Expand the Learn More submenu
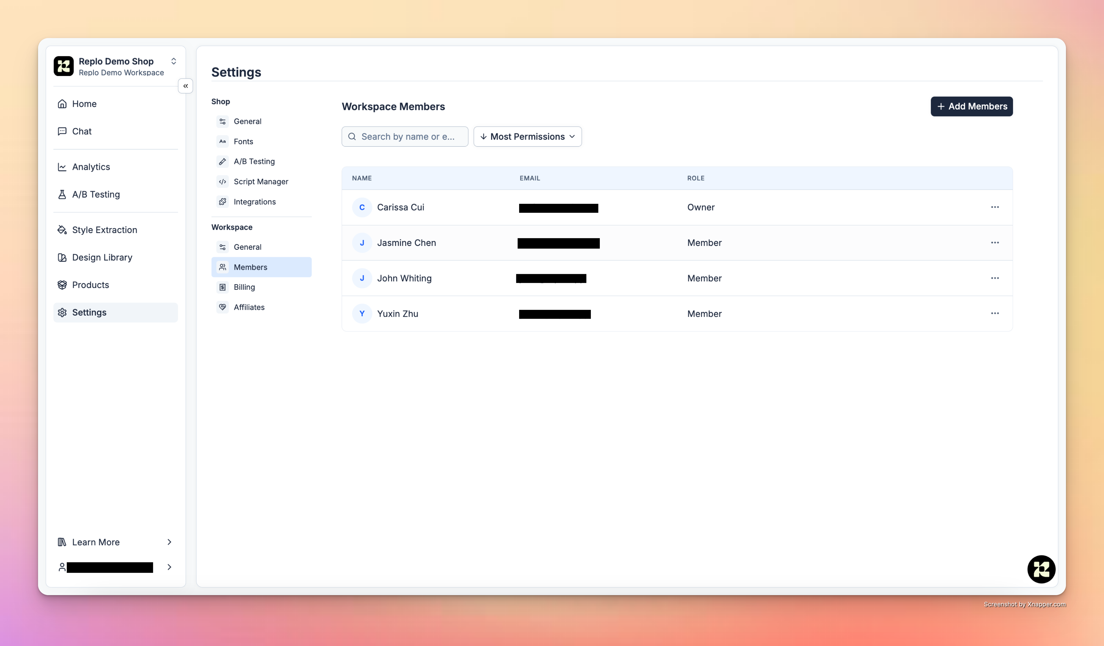This screenshot has width=1104, height=646. [169, 542]
